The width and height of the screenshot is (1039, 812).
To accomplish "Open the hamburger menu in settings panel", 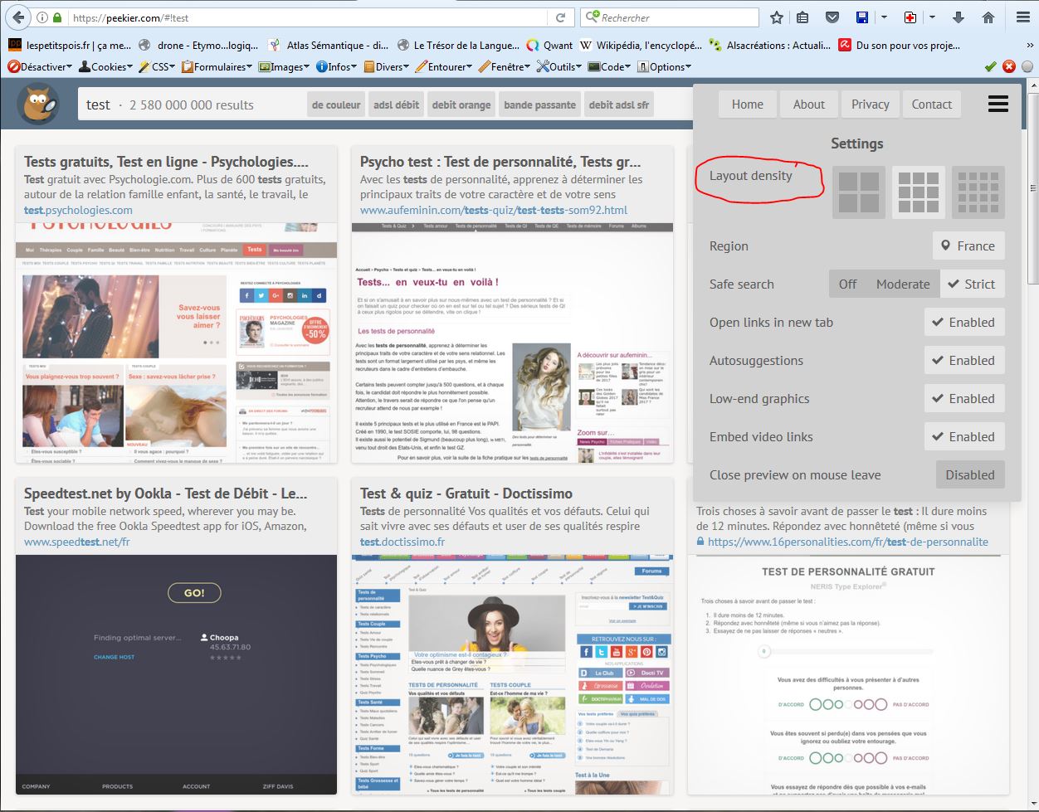I will point(998,104).
